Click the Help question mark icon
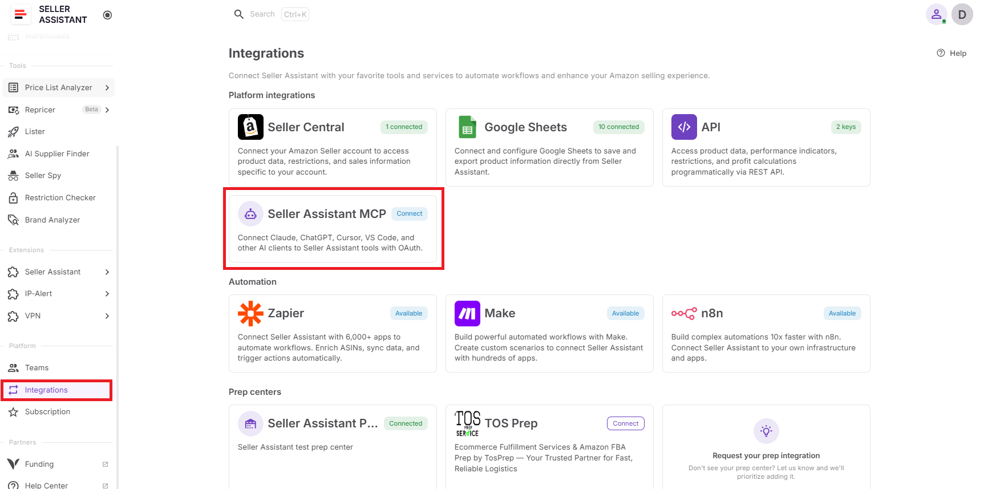 (941, 53)
